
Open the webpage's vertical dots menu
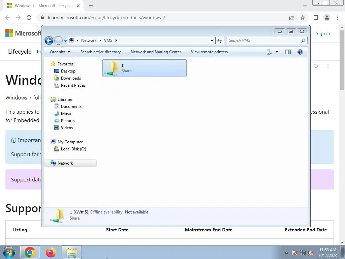tap(328, 66)
